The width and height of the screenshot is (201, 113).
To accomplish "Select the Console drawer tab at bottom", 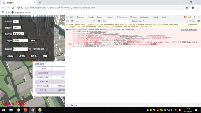I will point(74,105).
